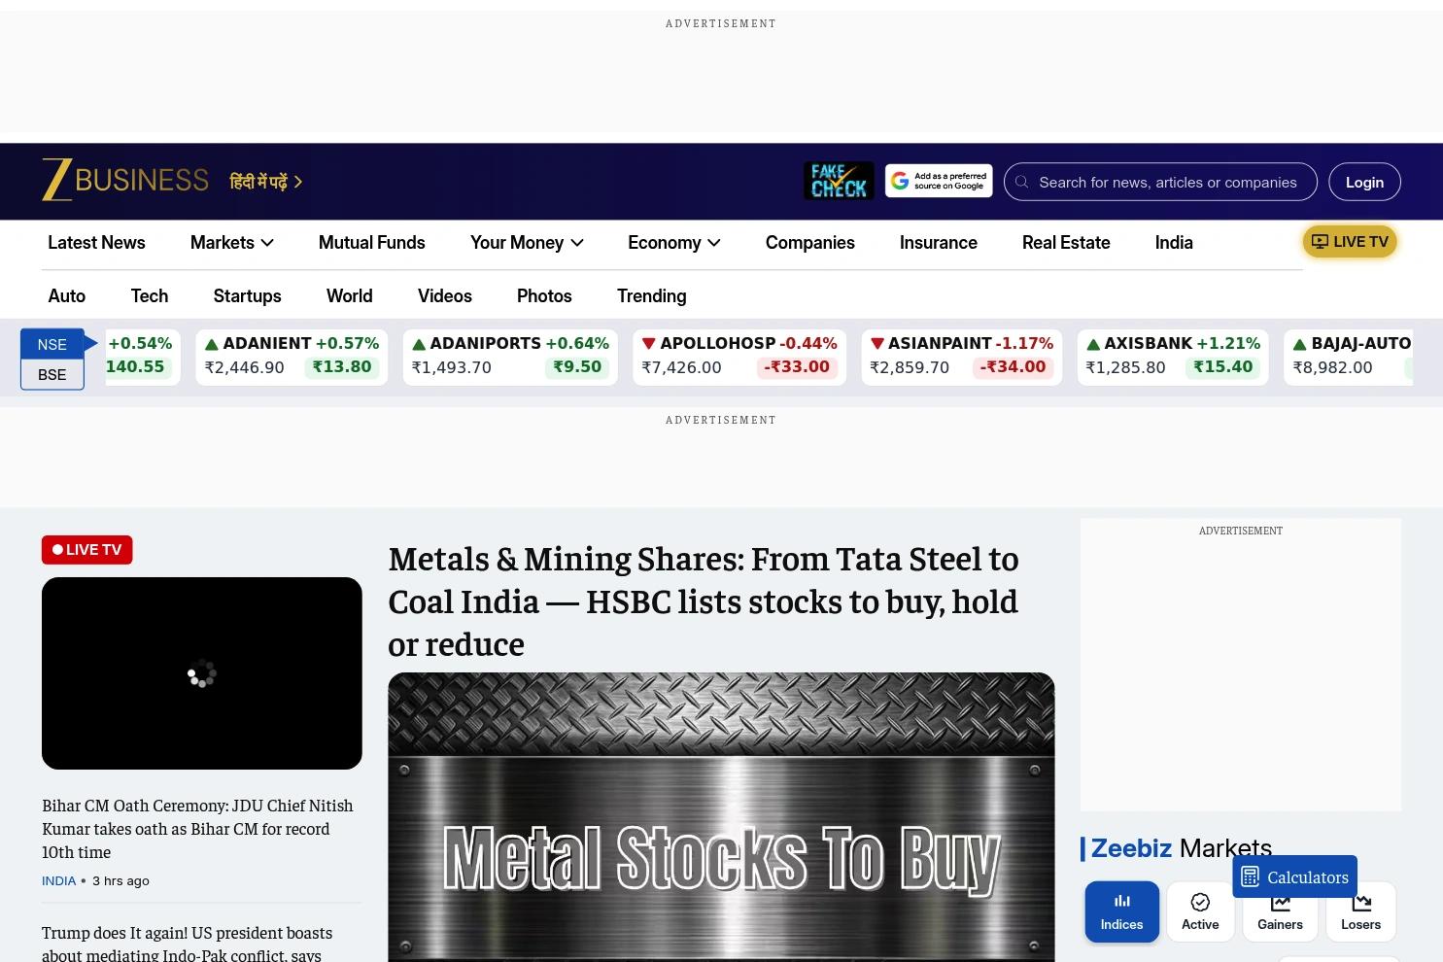Open the ADANIENT stock ticker card

(x=292, y=356)
